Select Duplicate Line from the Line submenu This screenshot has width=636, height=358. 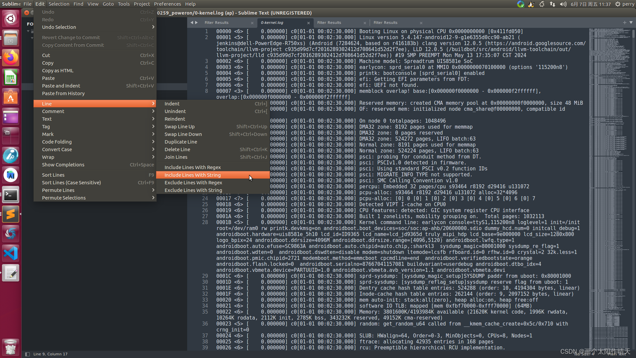coord(181,142)
